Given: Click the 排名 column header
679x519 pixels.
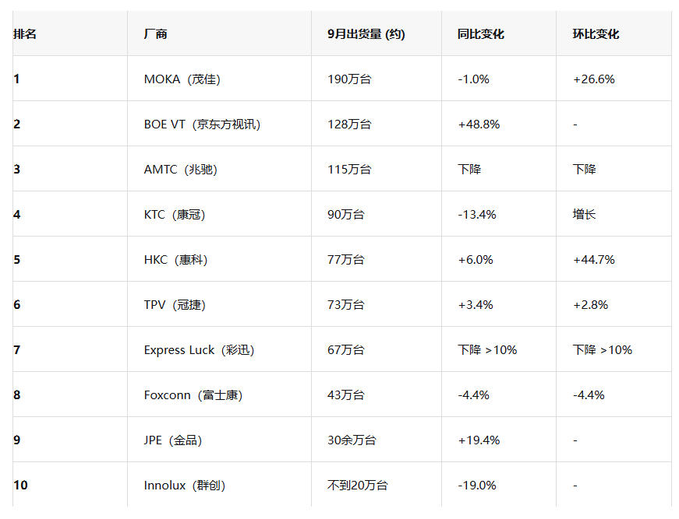Looking at the screenshot, I should point(26,34).
